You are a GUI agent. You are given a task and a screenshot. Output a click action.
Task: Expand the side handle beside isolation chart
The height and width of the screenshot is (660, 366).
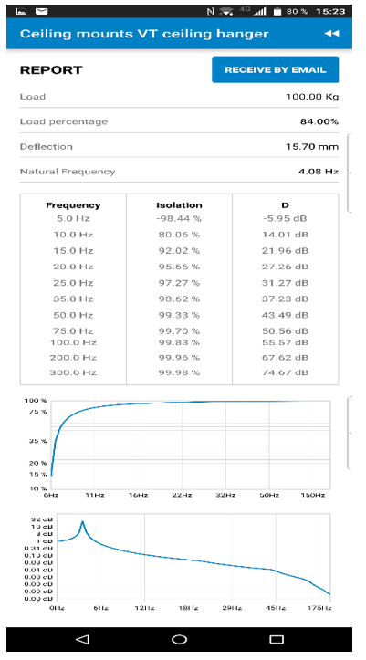(350, 433)
